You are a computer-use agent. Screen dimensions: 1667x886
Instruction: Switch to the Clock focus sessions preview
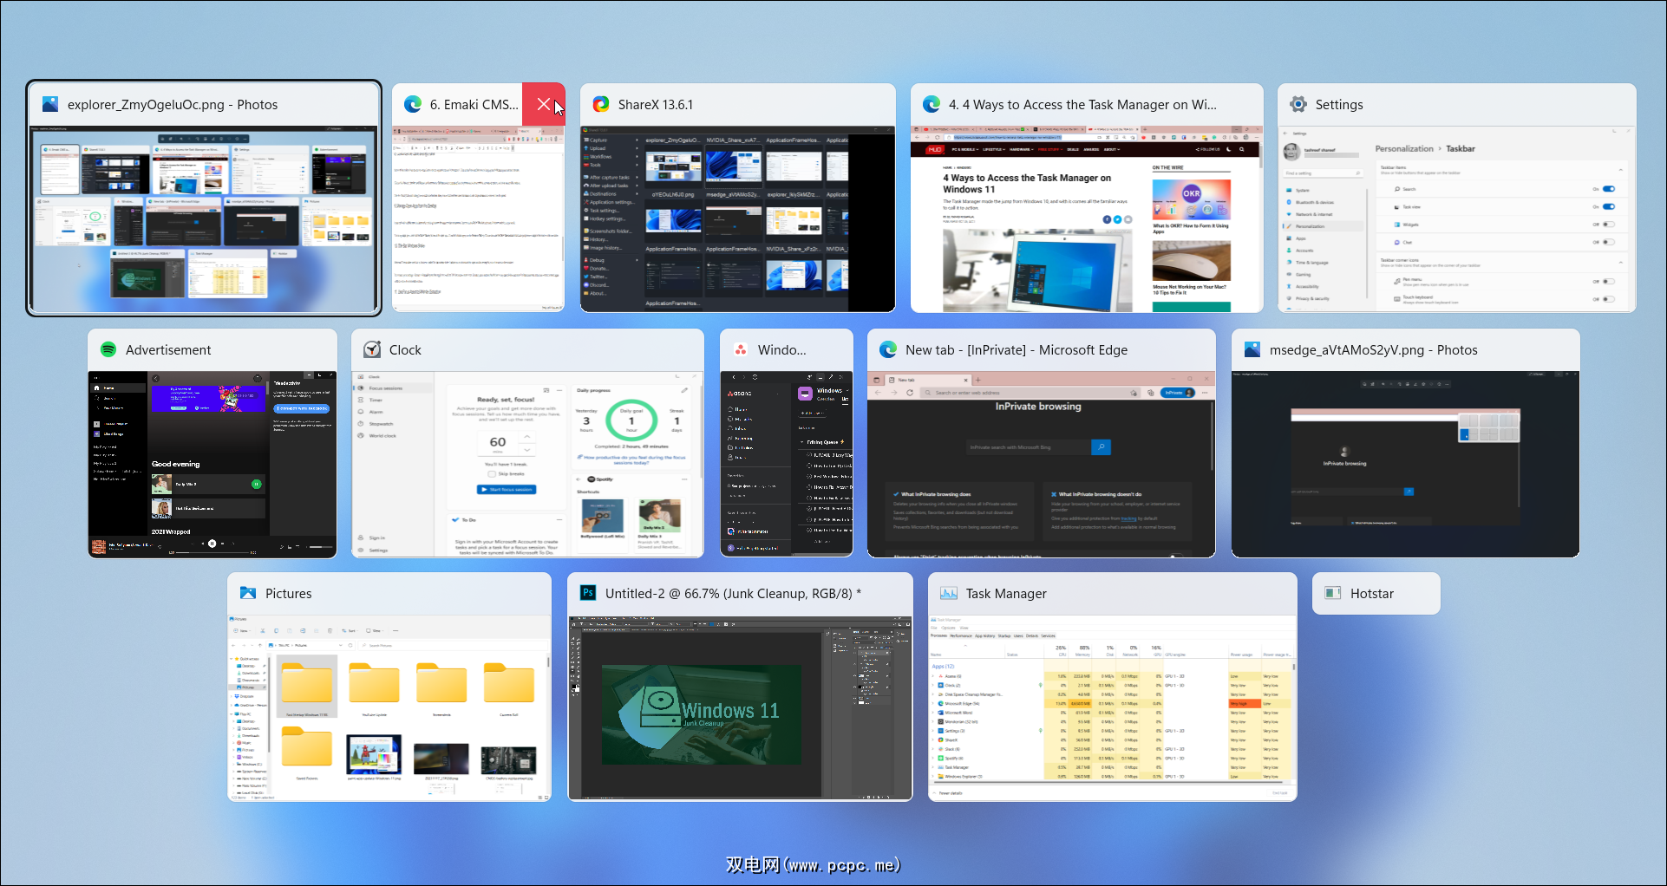point(527,465)
